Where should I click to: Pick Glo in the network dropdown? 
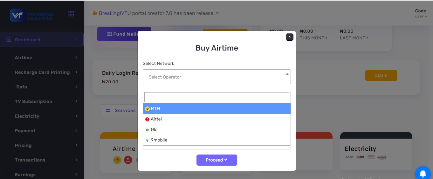[217, 129]
